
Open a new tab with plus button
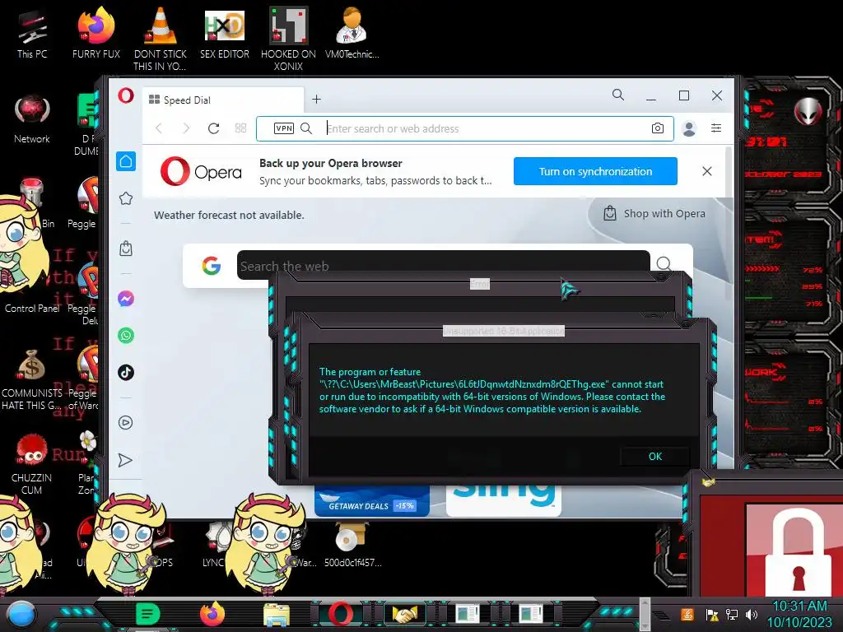coord(317,100)
